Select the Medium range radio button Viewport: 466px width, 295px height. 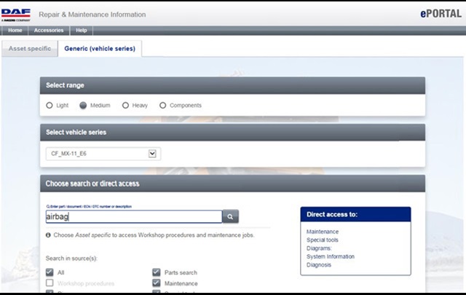[83, 106]
